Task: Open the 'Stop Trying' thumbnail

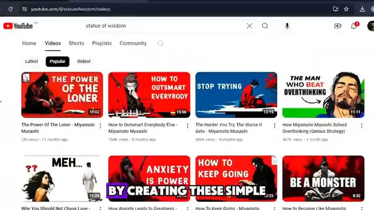Action: pyautogui.click(x=236, y=94)
